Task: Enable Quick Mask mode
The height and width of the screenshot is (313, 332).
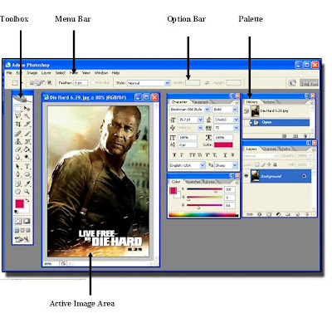Action: click(x=27, y=221)
